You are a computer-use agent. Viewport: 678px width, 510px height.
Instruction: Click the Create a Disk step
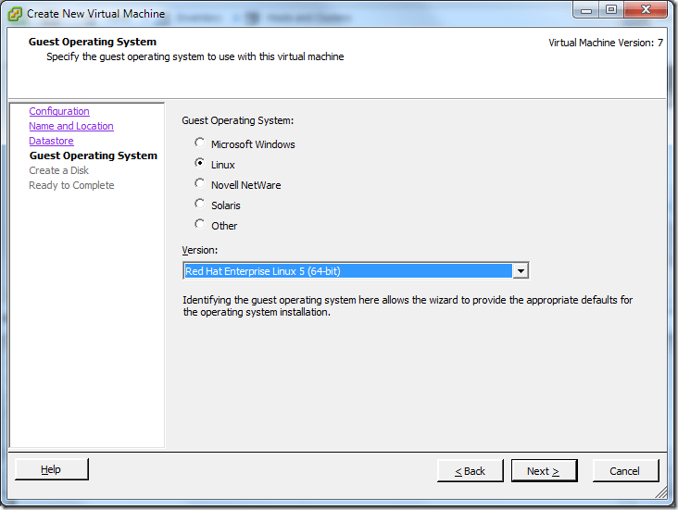point(58,170)
